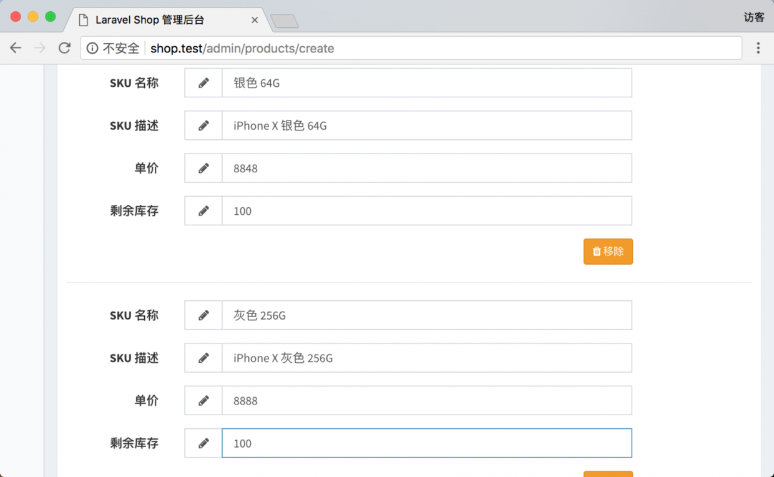774x477 pixels.
Task: Click pencil icon beside 银色 64G name field
Action: [203, 83]
